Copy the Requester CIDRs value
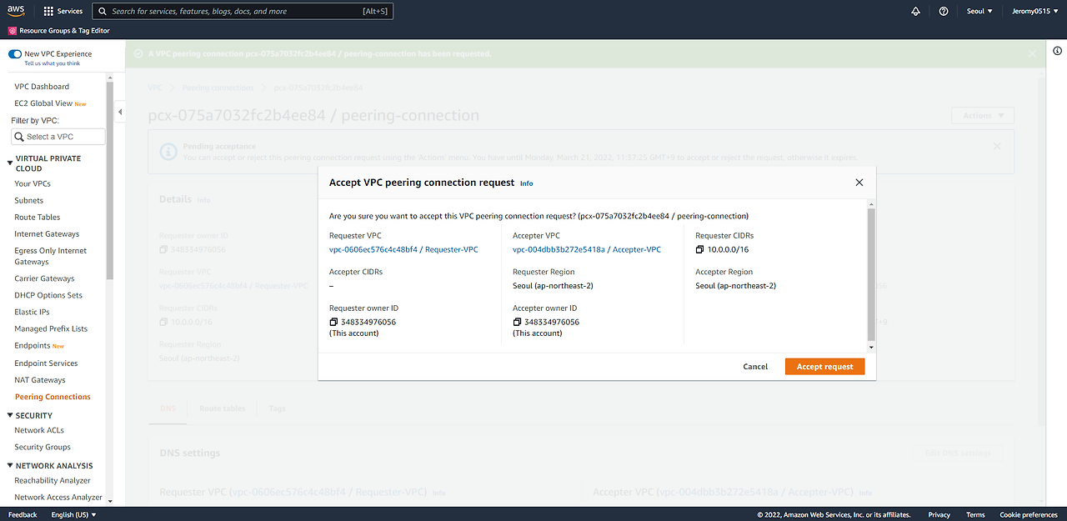The image size is (1067, 521). coord(700,249)
